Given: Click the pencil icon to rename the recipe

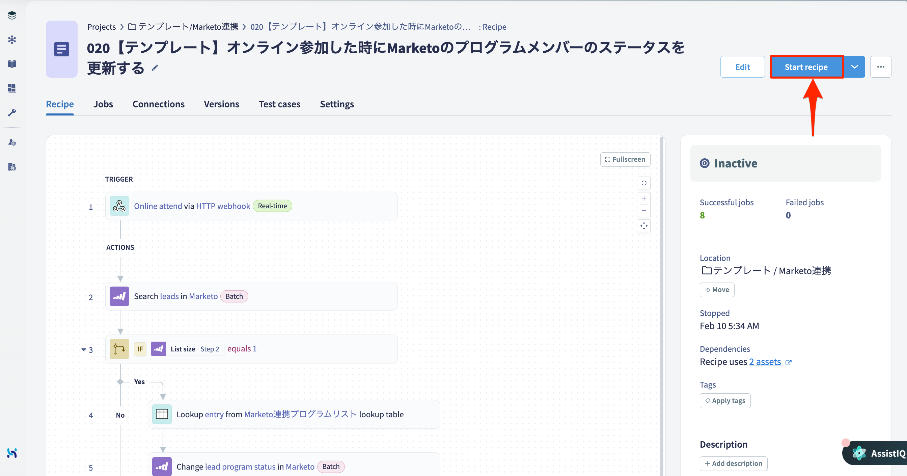Looking at the screenshot, I should [155, 68].
